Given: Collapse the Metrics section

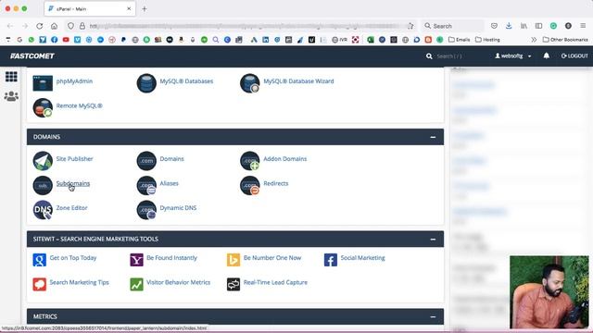Looking at the screenshot, I should pyautogui.click(x=433, y=316).
